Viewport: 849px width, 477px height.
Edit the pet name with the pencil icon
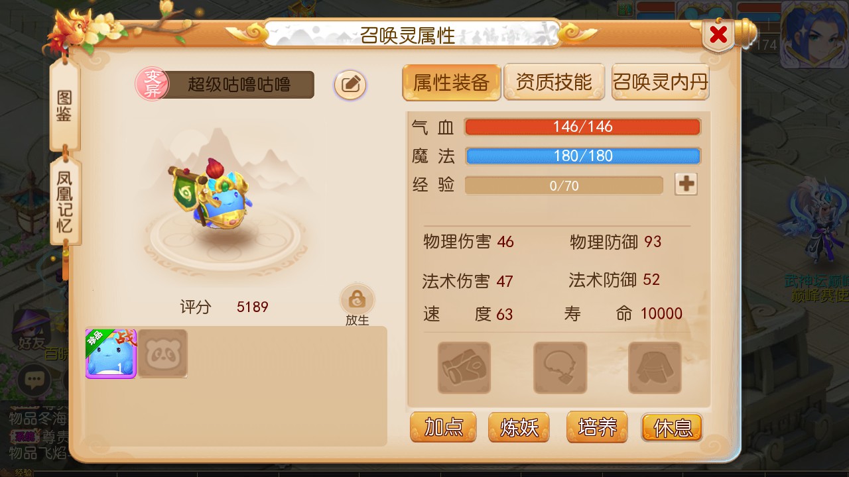pyautogui.click(x=350, y=85)
